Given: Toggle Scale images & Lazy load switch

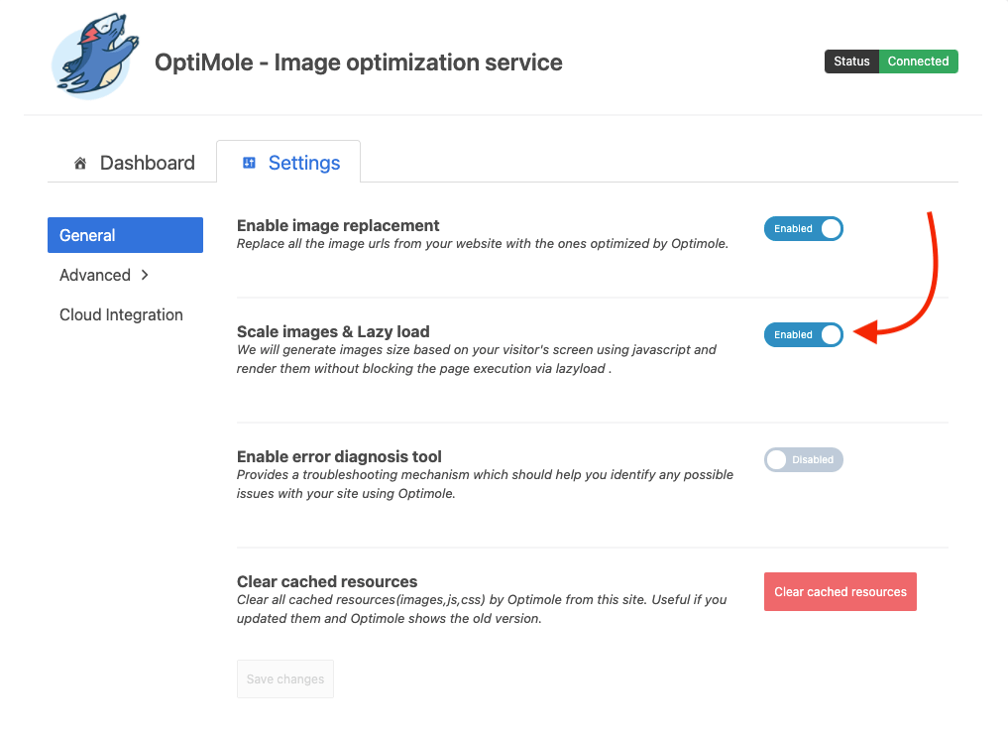Looking at the screenshot, I should click(804, 335).
